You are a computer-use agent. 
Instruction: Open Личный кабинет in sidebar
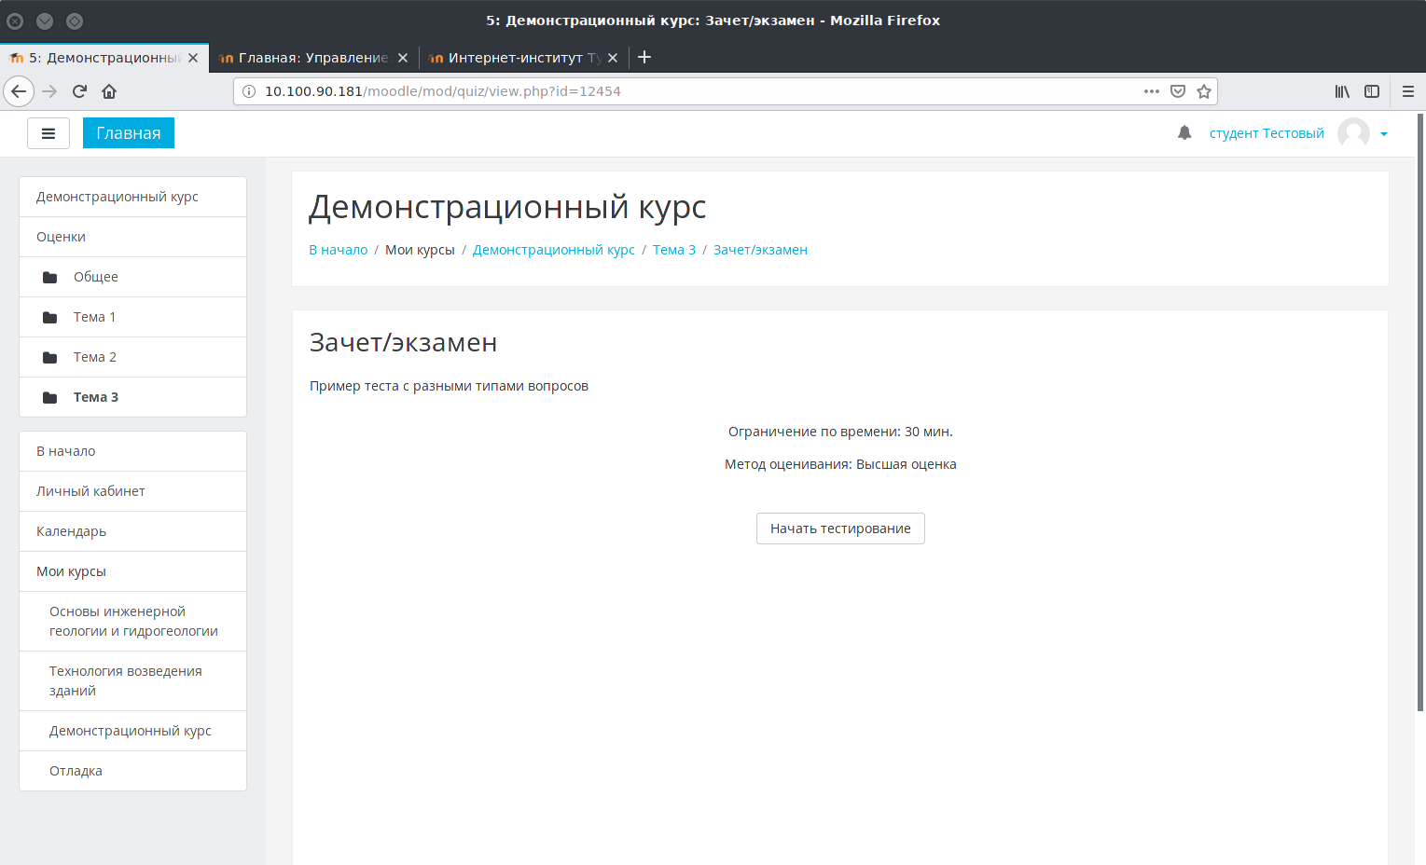point(132,491)
